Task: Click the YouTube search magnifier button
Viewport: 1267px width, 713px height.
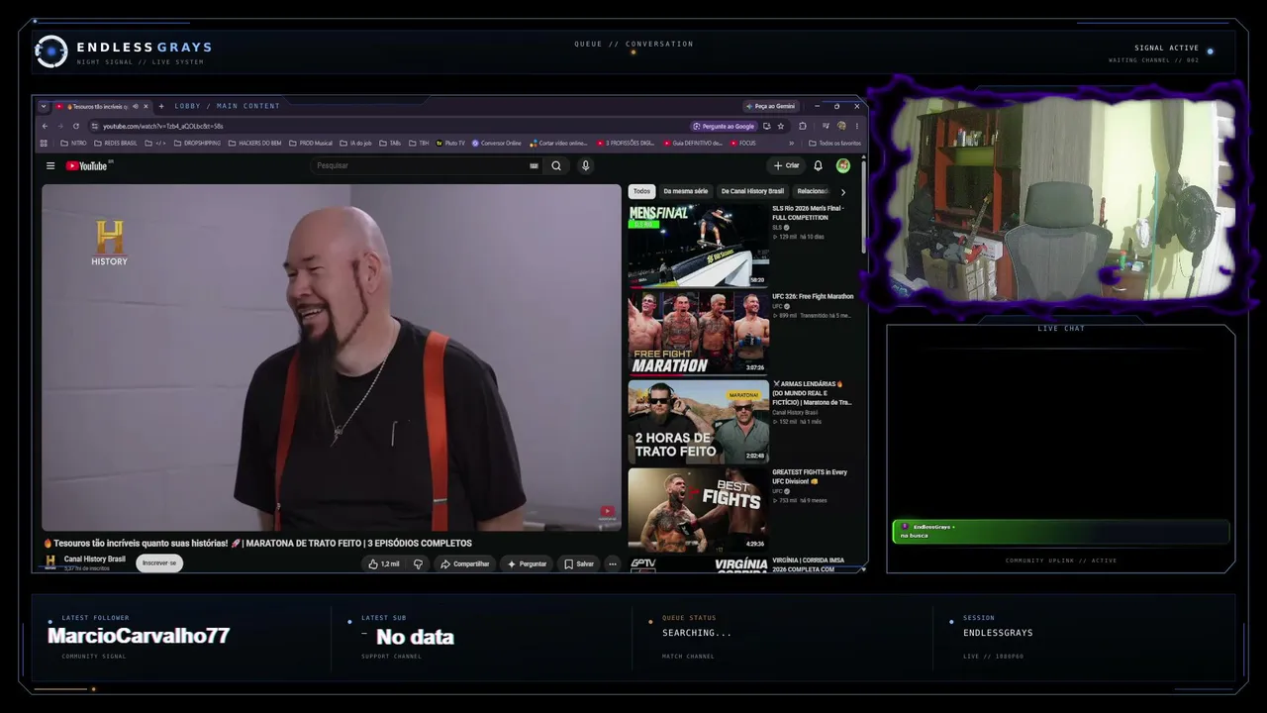Action: (556, 165)
